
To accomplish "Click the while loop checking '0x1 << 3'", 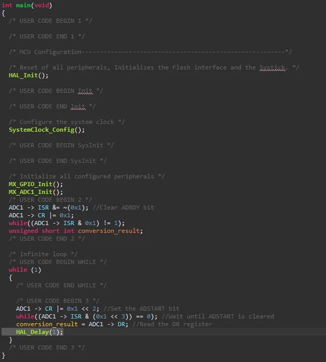I will [87, 316].
